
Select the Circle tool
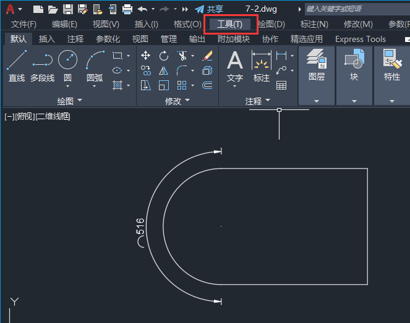click(68, 66)
